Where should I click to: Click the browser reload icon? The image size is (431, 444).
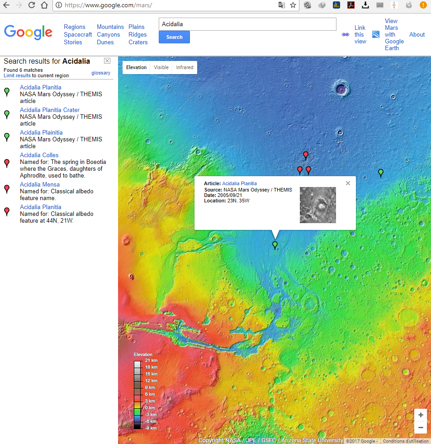[32, 5]
